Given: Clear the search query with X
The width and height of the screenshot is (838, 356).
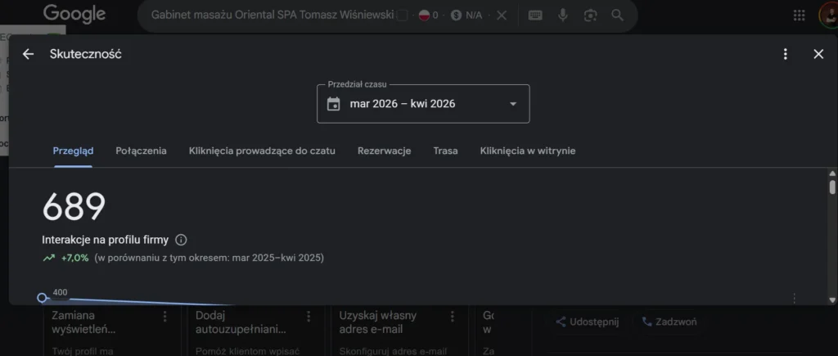Looking at the screenshot, I should coord(502,16).
